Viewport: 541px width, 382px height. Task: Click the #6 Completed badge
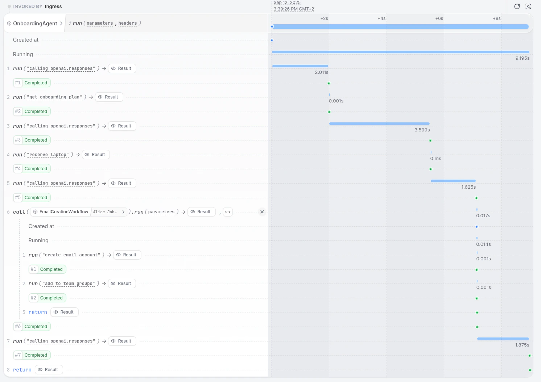(32, 327)
